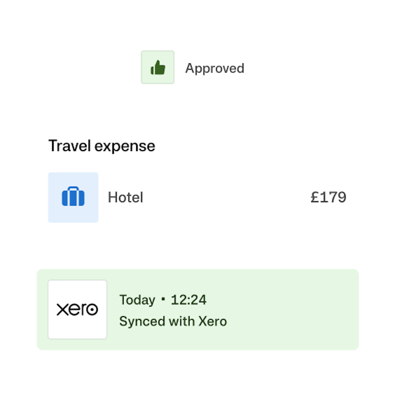Open the Xero logo tile
This screenshot has height=395, width=395.
[x=77, y=309]
